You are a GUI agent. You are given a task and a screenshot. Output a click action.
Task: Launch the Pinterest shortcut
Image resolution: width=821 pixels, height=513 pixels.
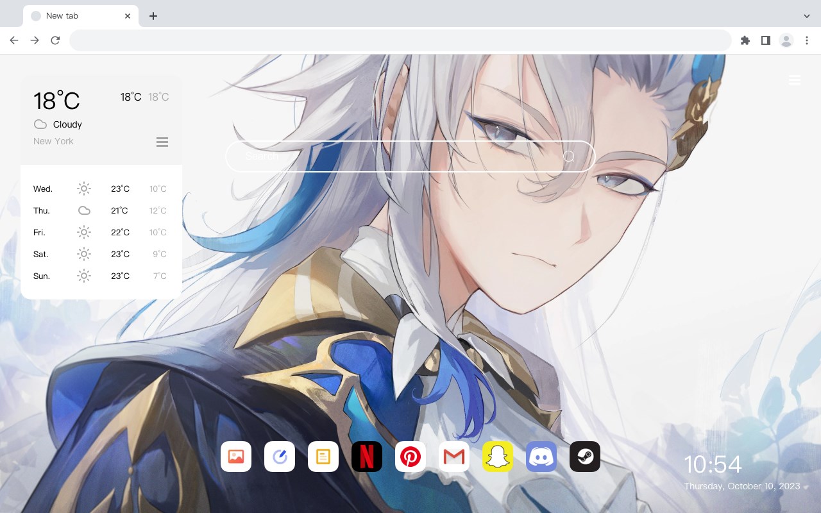tap(410, 457)
